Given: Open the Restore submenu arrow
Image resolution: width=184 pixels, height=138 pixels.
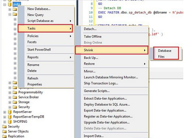Looking at the screenshot, I should point(145,64).
